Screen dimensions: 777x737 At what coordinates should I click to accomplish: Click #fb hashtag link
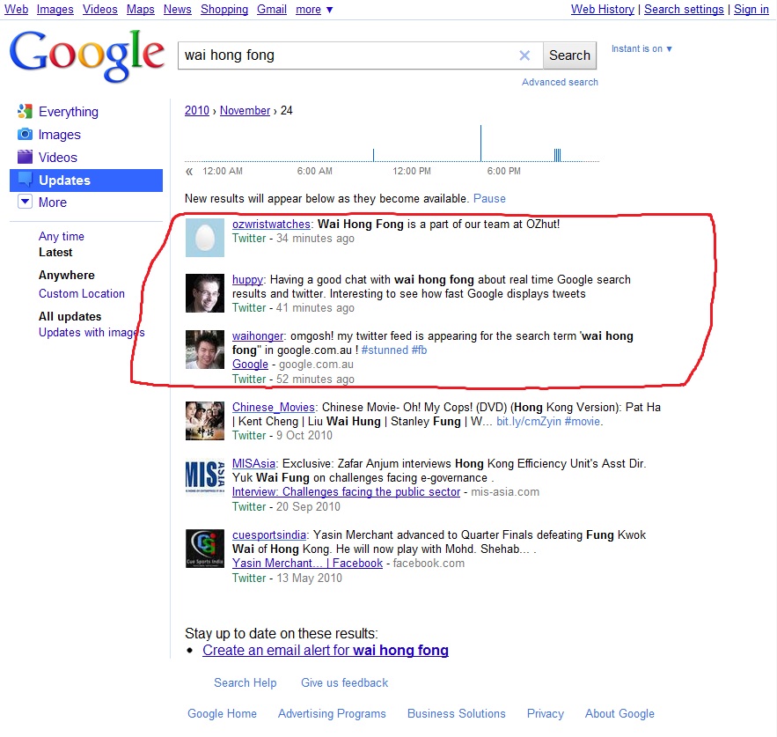pyautogui.click(x=419, y=350)
